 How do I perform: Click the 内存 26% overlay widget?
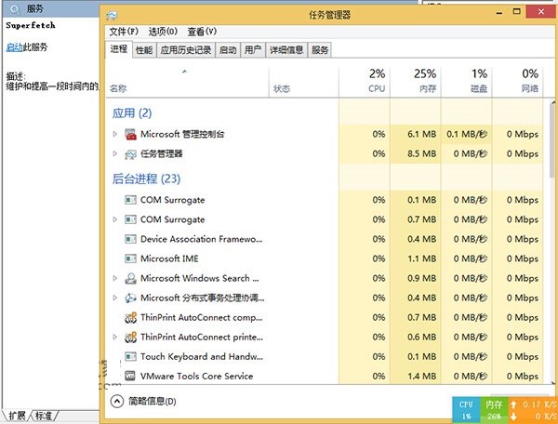[494, 410]
